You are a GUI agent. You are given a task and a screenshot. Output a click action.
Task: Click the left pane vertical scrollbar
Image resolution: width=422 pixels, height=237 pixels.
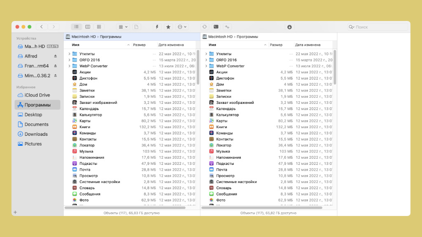[x=198, y=66]
